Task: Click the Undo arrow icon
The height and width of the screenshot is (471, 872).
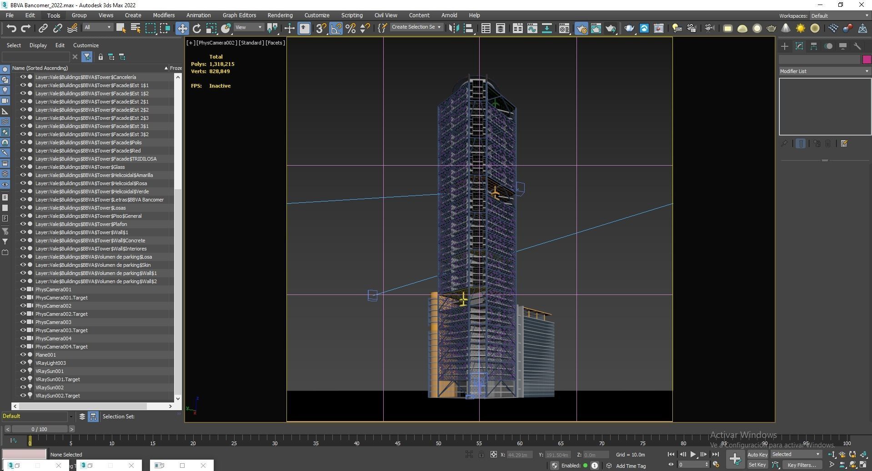Action: coord(11,28)
